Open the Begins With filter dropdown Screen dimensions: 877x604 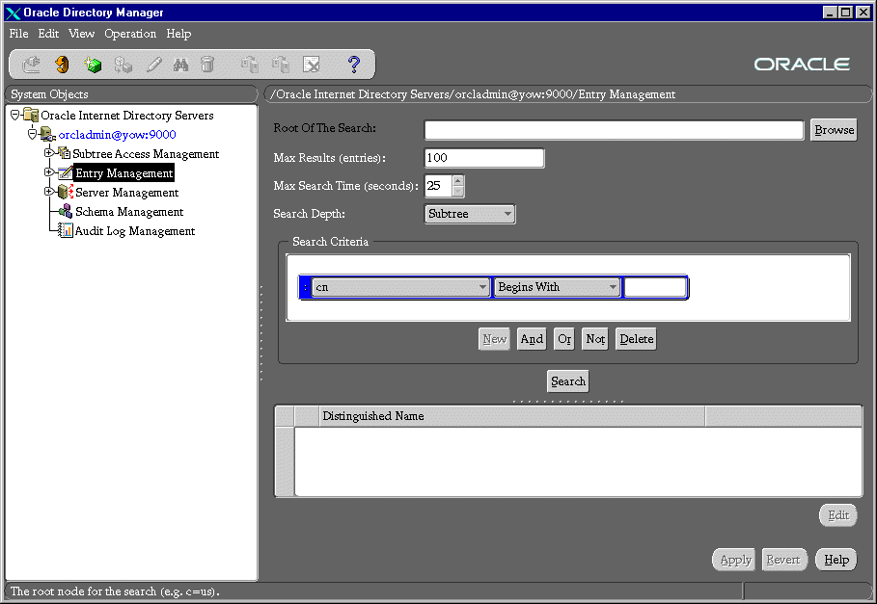tap(557, 287)
